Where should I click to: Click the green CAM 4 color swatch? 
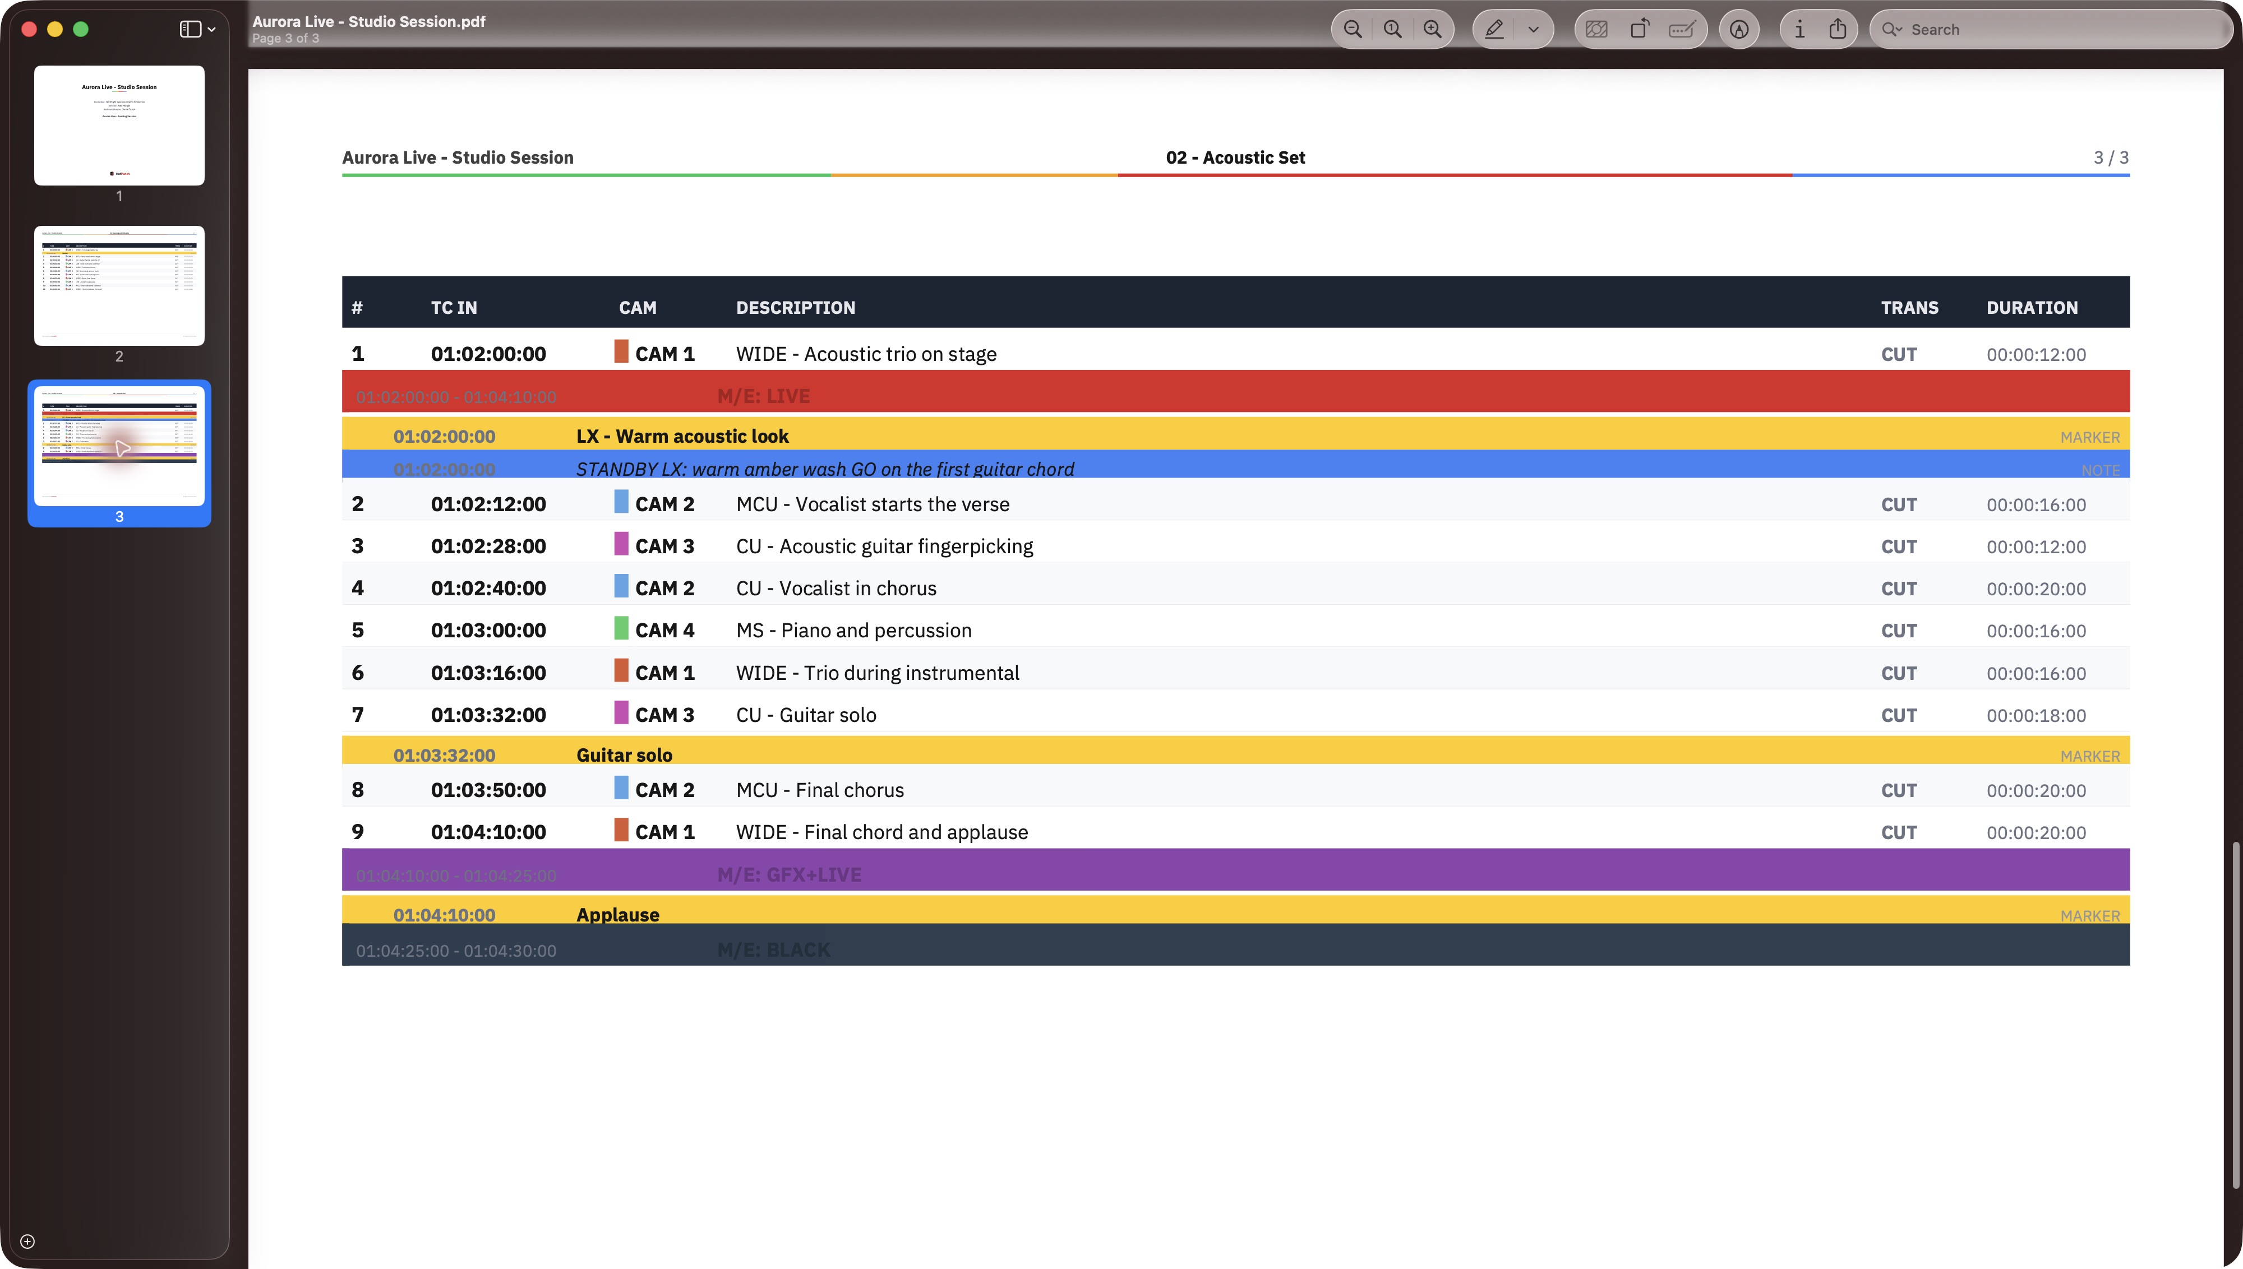point(621,628)
